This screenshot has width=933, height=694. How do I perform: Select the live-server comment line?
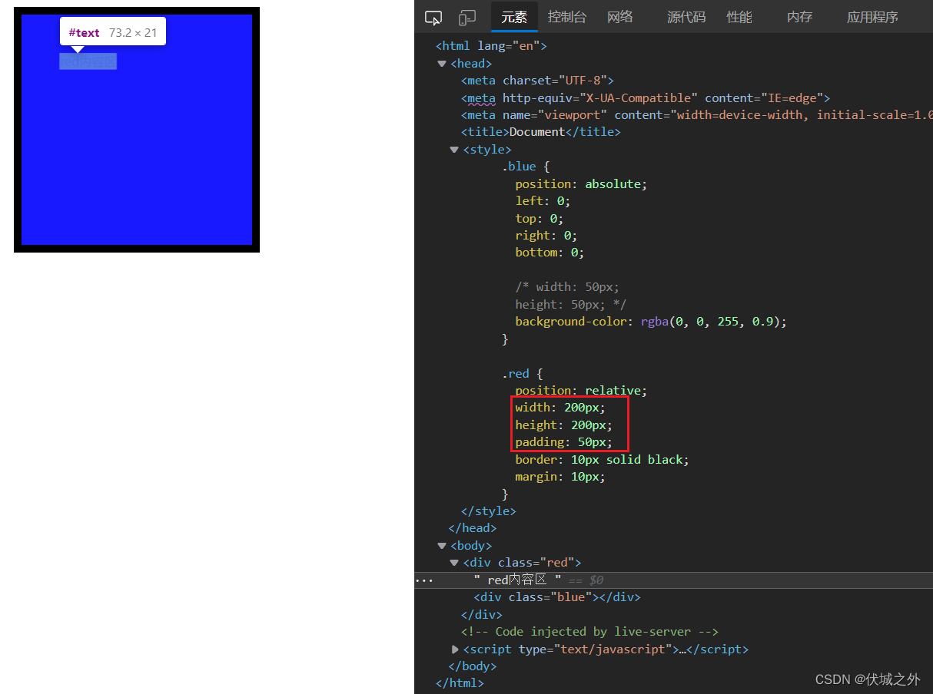tap(589, 632)
